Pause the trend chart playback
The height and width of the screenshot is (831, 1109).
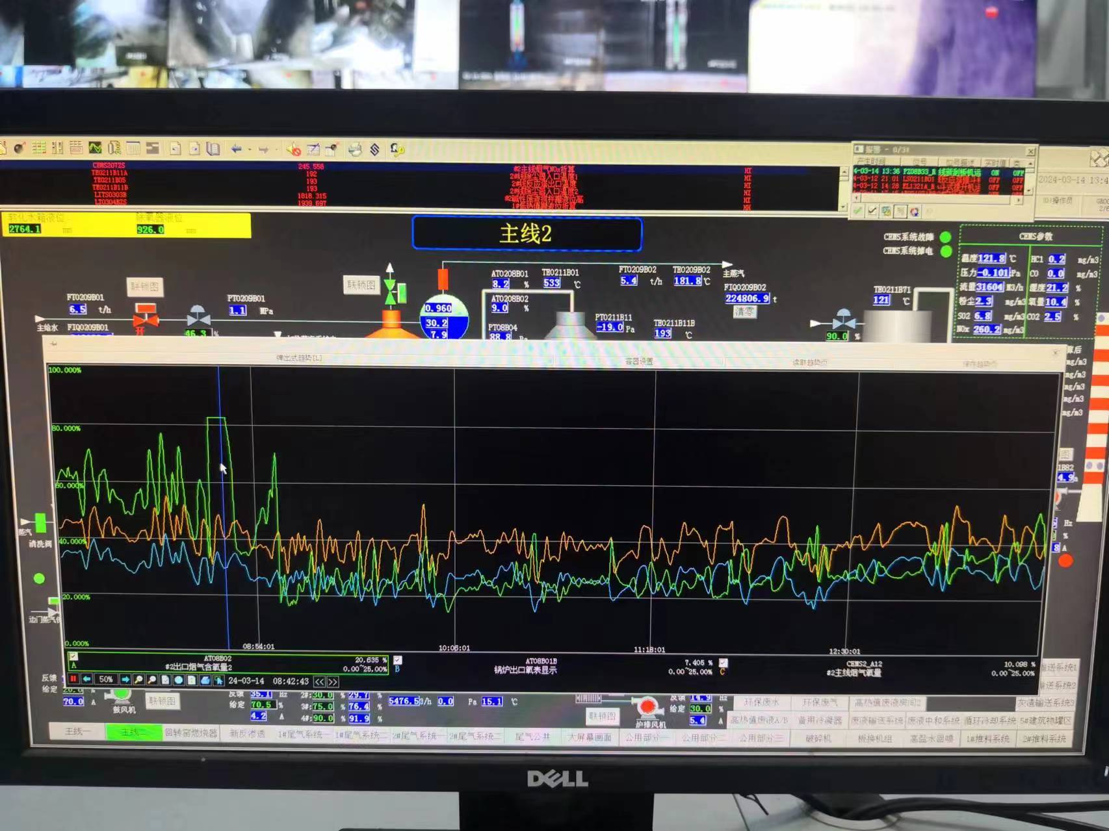coord(73,681)
